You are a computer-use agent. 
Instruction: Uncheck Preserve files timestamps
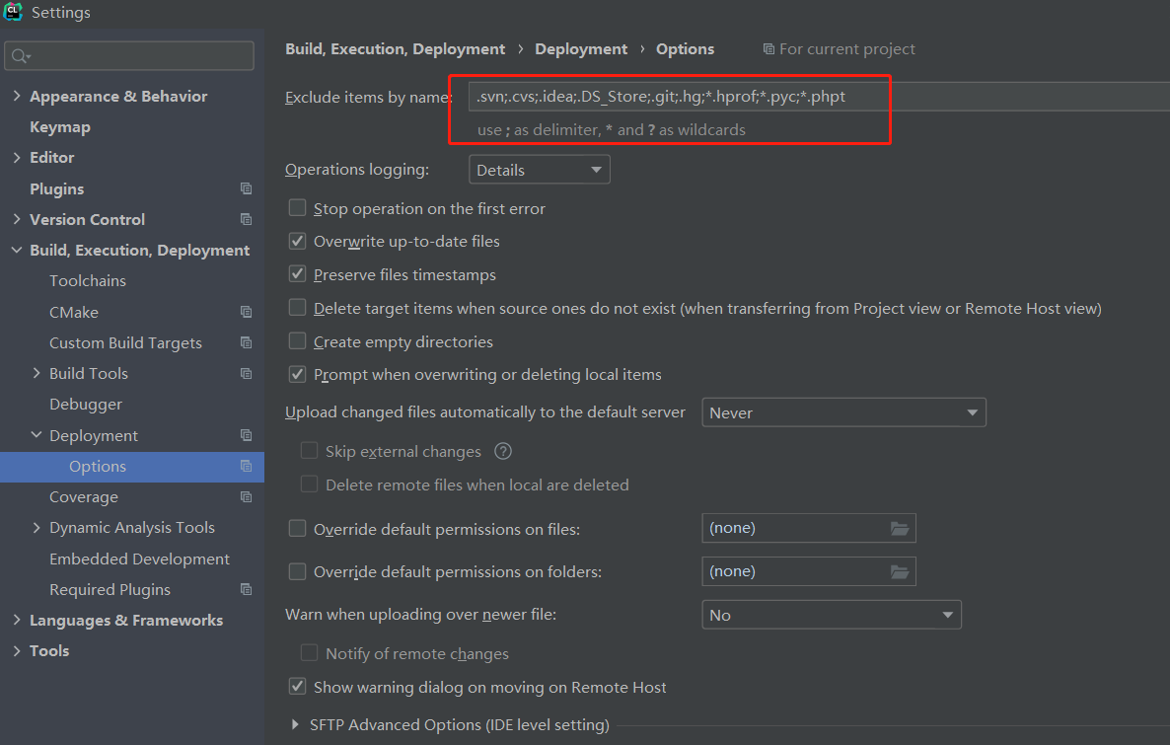pos(297,274)
